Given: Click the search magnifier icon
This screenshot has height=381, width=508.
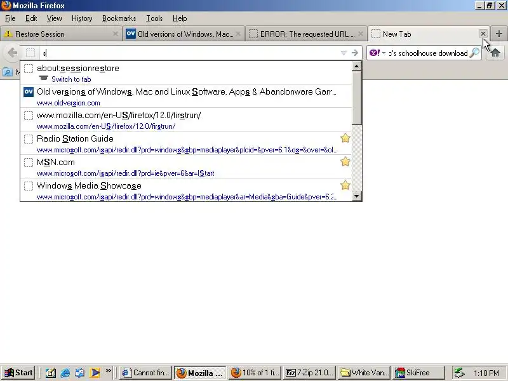Looking at the screenshot, I should pos(474,53).
